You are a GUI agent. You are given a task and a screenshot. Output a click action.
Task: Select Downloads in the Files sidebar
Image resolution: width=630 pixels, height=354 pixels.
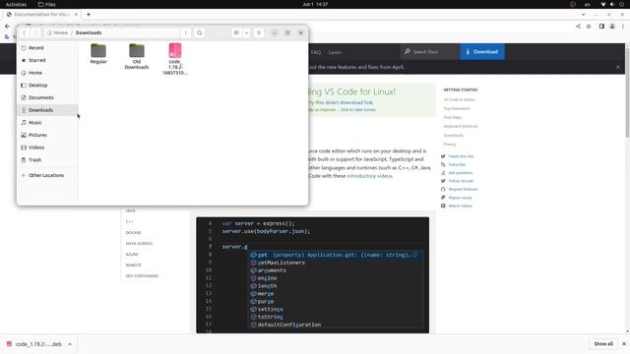(47, 110)
